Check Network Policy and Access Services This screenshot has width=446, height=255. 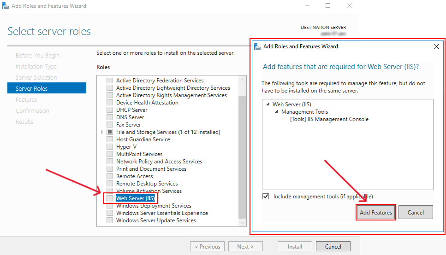(110, 162)
